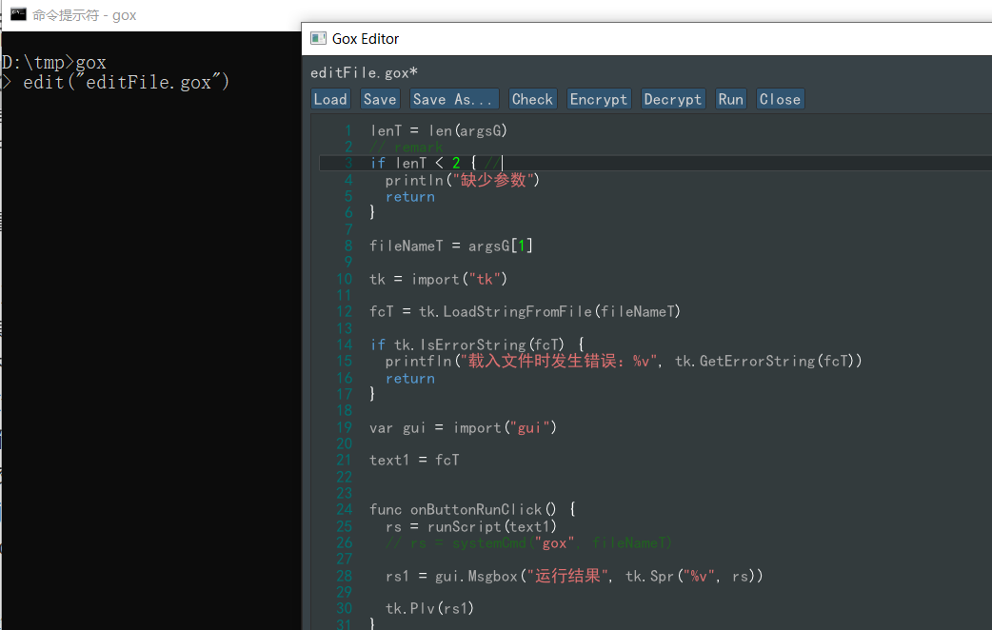Click the Check button

click(532, 99)
